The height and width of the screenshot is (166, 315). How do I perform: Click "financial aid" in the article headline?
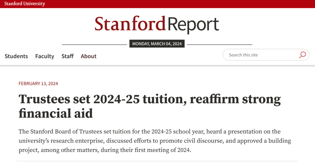click(x=56, y=113)
